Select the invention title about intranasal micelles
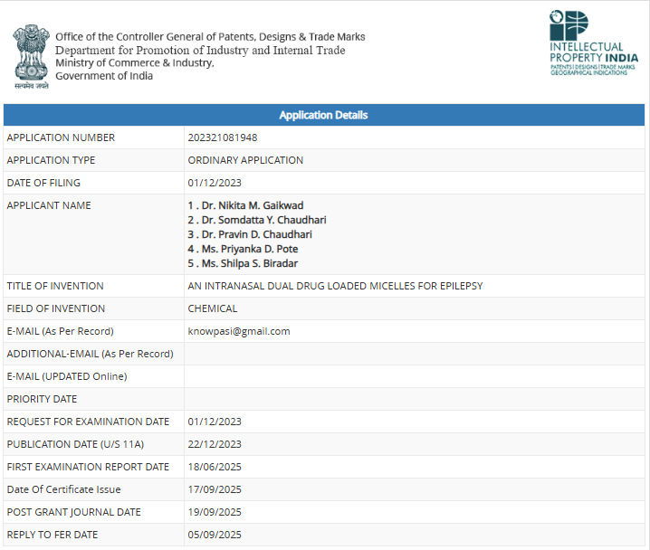The height and width of the screenshot is (550, 650). [335, 286]
